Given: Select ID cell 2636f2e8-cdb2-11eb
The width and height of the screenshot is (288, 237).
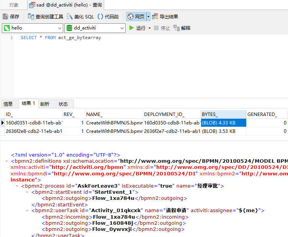Looking at the screenshot, I should [34, 131].
